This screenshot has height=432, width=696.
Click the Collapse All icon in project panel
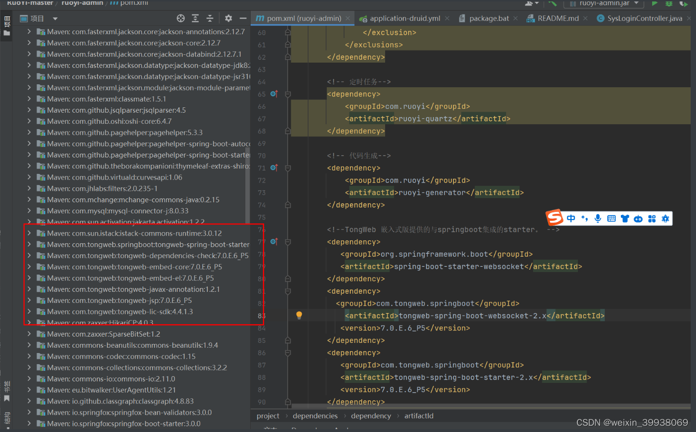coord(210,18)
